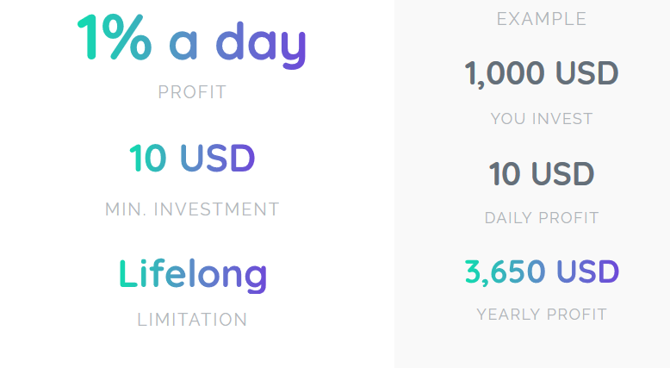Select the DAILY PROFIT label
This screenshot has height=368, width=670.
[x=542, y=218]
